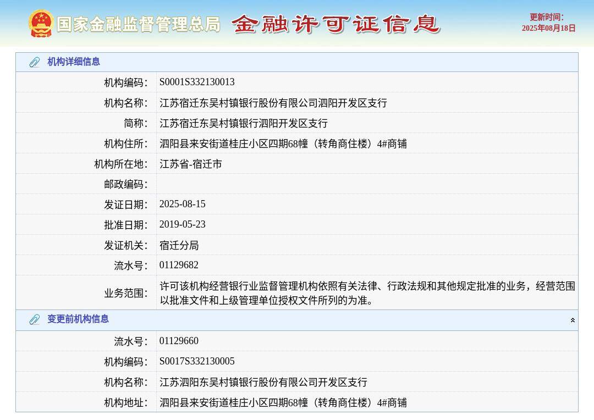The width and height of the screenshot is (594, 420).
Task: Click the 批准日期 field label
Action: click(126, 225)
